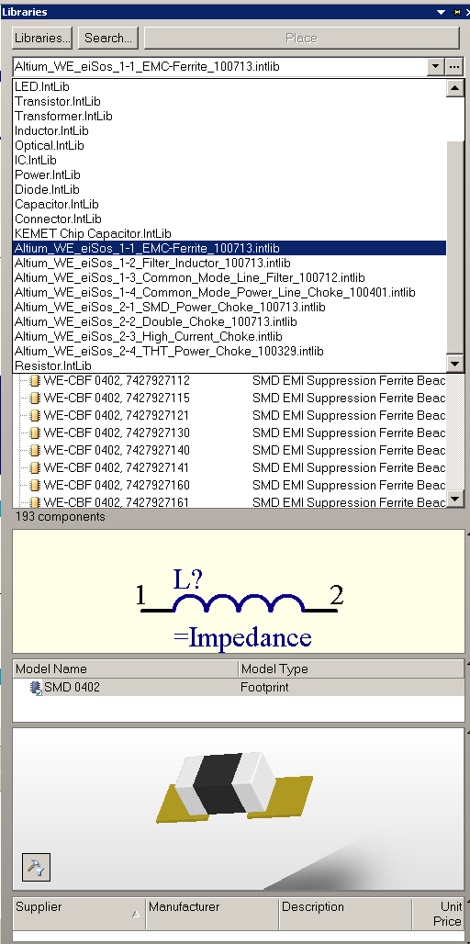The width and height of the screenshot is (470, 944).
Task: Sort by Description column header
Action: (x=345, y=914)
